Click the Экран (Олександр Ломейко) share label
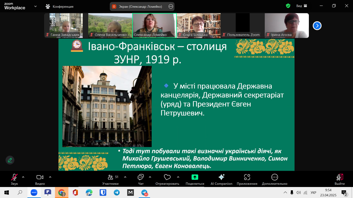Viewport: 353px width, 198px height. click(x=140, y=6)
